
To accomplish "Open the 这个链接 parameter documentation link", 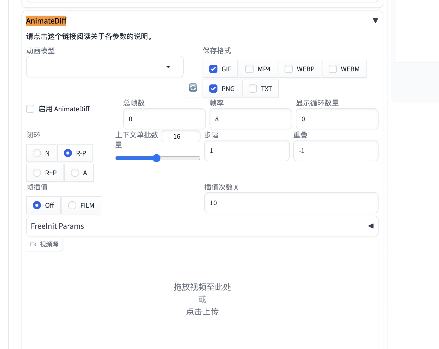I will click(x=62, y=36).
